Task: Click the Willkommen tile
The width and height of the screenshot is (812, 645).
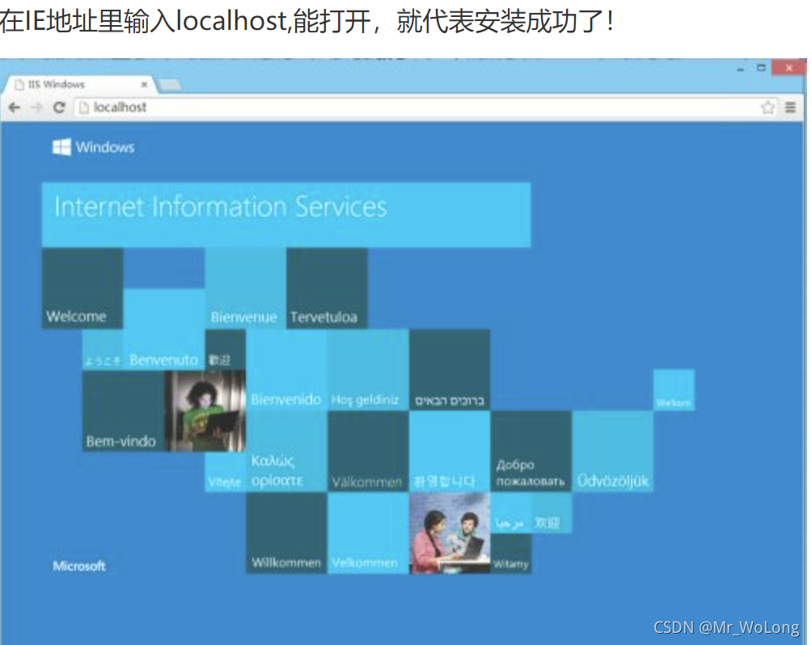Action: click(286, 533)
